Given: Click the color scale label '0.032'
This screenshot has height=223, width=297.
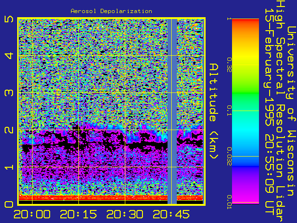Looking at the screenshot, I should (x=229, y=157).
